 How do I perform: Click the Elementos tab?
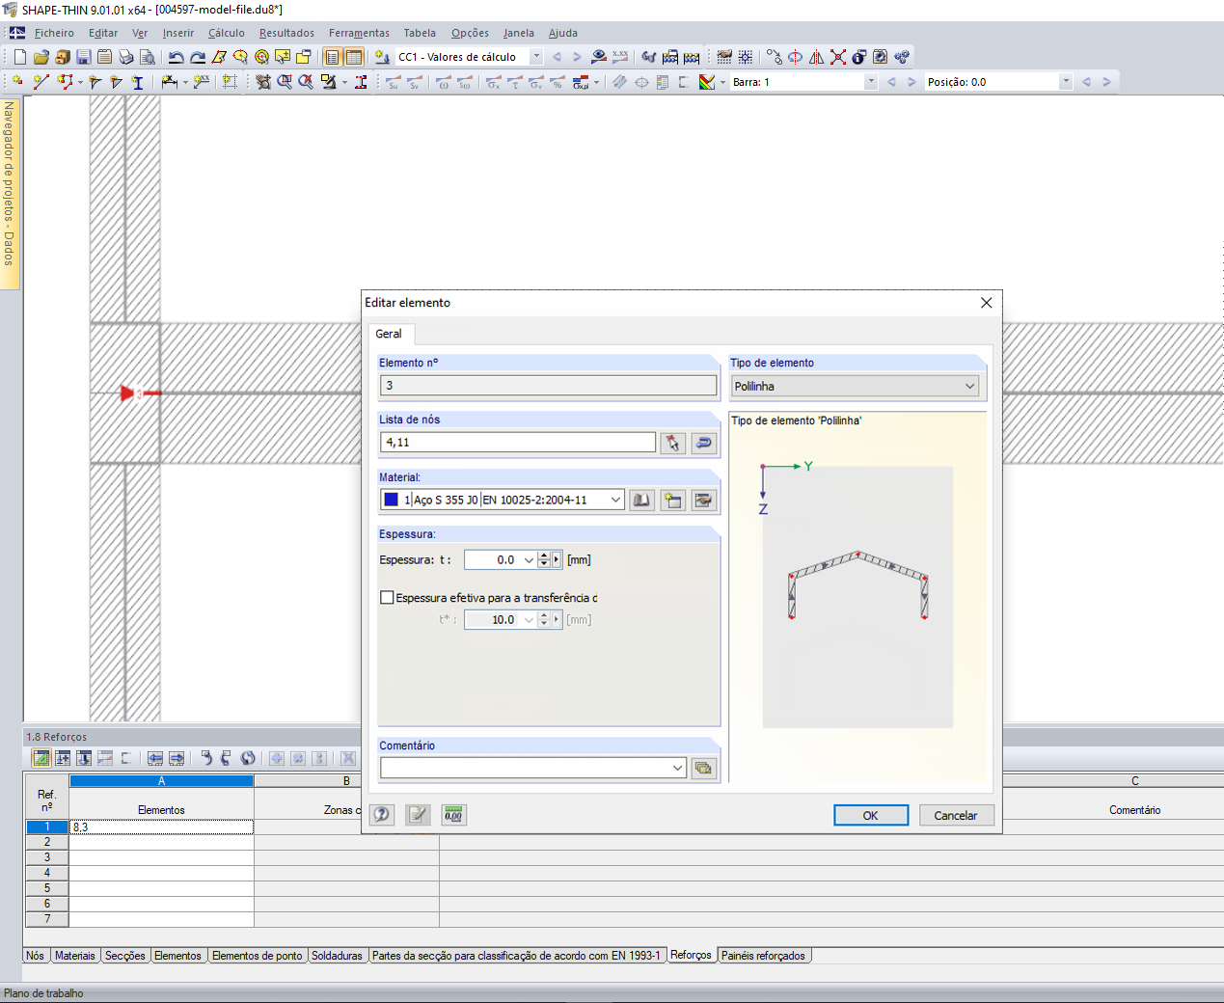tap(177, 956)
